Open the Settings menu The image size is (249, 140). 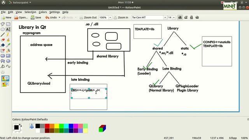click(54, 12)
